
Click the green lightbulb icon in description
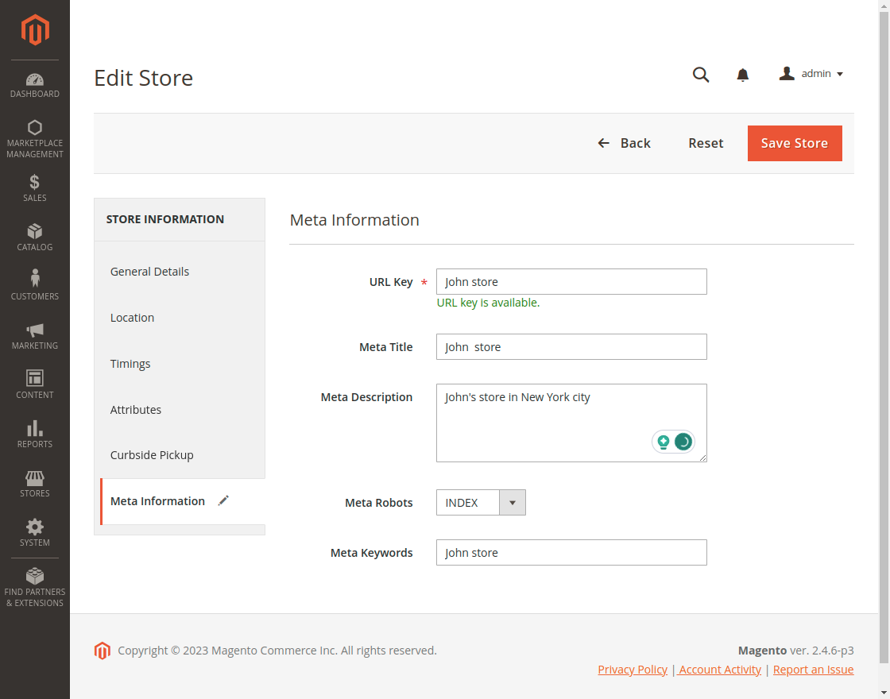(x=663, y=442)
